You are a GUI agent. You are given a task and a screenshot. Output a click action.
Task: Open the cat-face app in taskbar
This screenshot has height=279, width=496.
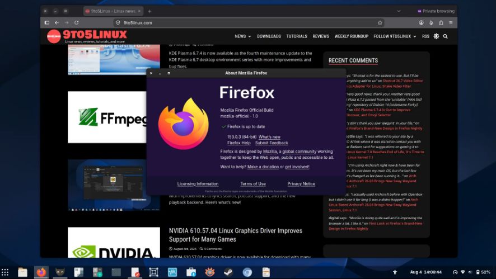(x=60, y=272)
